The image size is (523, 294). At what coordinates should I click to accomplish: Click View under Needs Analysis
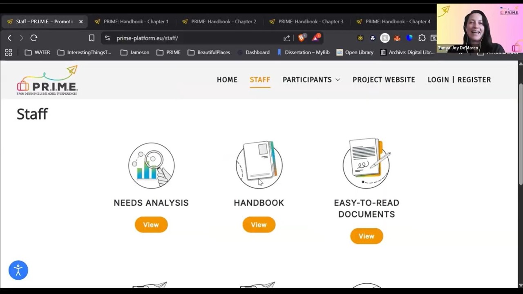(x=151, y=225)
